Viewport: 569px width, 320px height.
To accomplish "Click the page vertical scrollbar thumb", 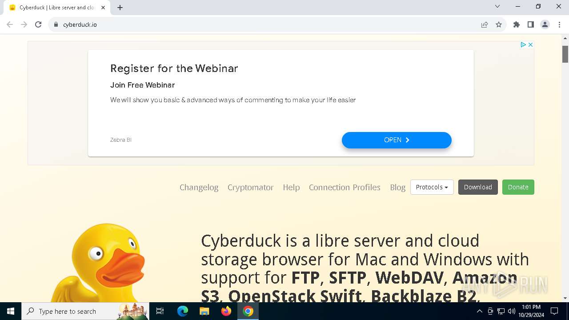I will [x=565, y=54].
